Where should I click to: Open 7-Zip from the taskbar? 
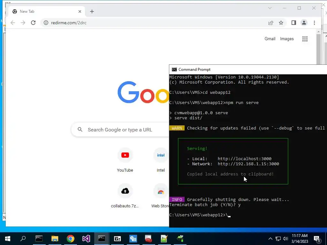pyautogui.click(x=118, y=239)
